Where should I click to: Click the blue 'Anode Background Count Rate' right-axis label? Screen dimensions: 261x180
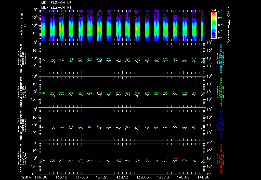(220, 125)
